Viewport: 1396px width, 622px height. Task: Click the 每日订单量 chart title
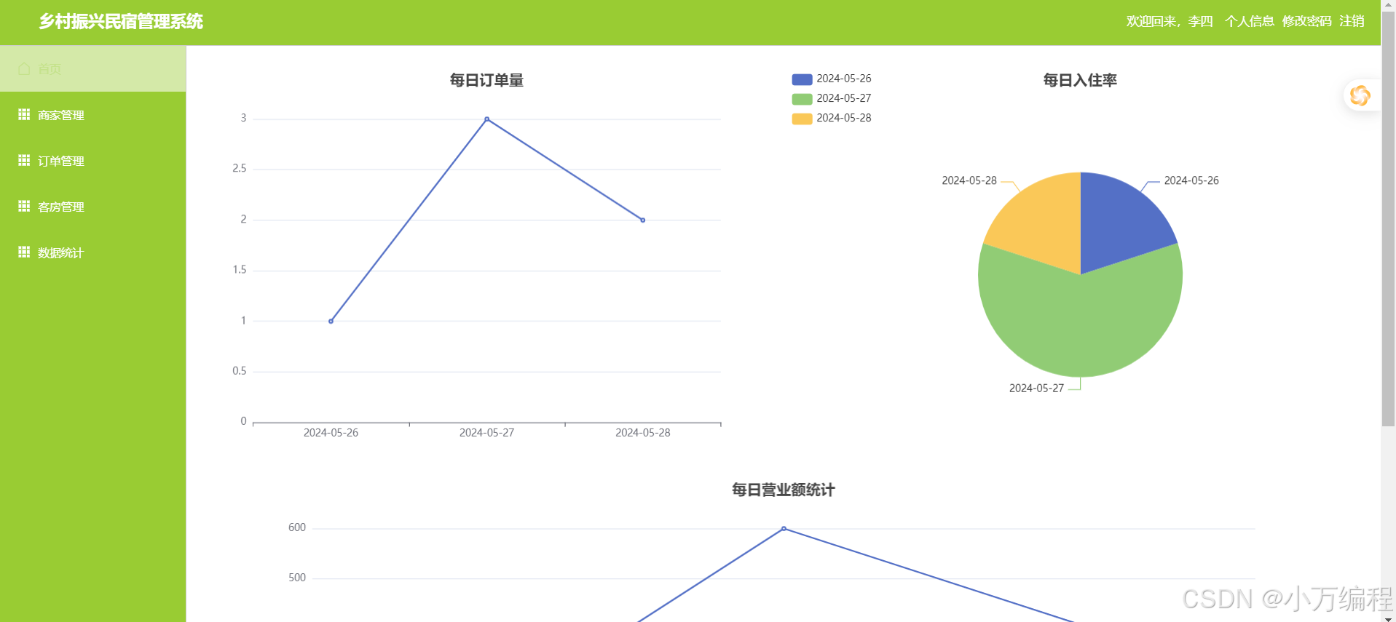(x=486, y=80)
